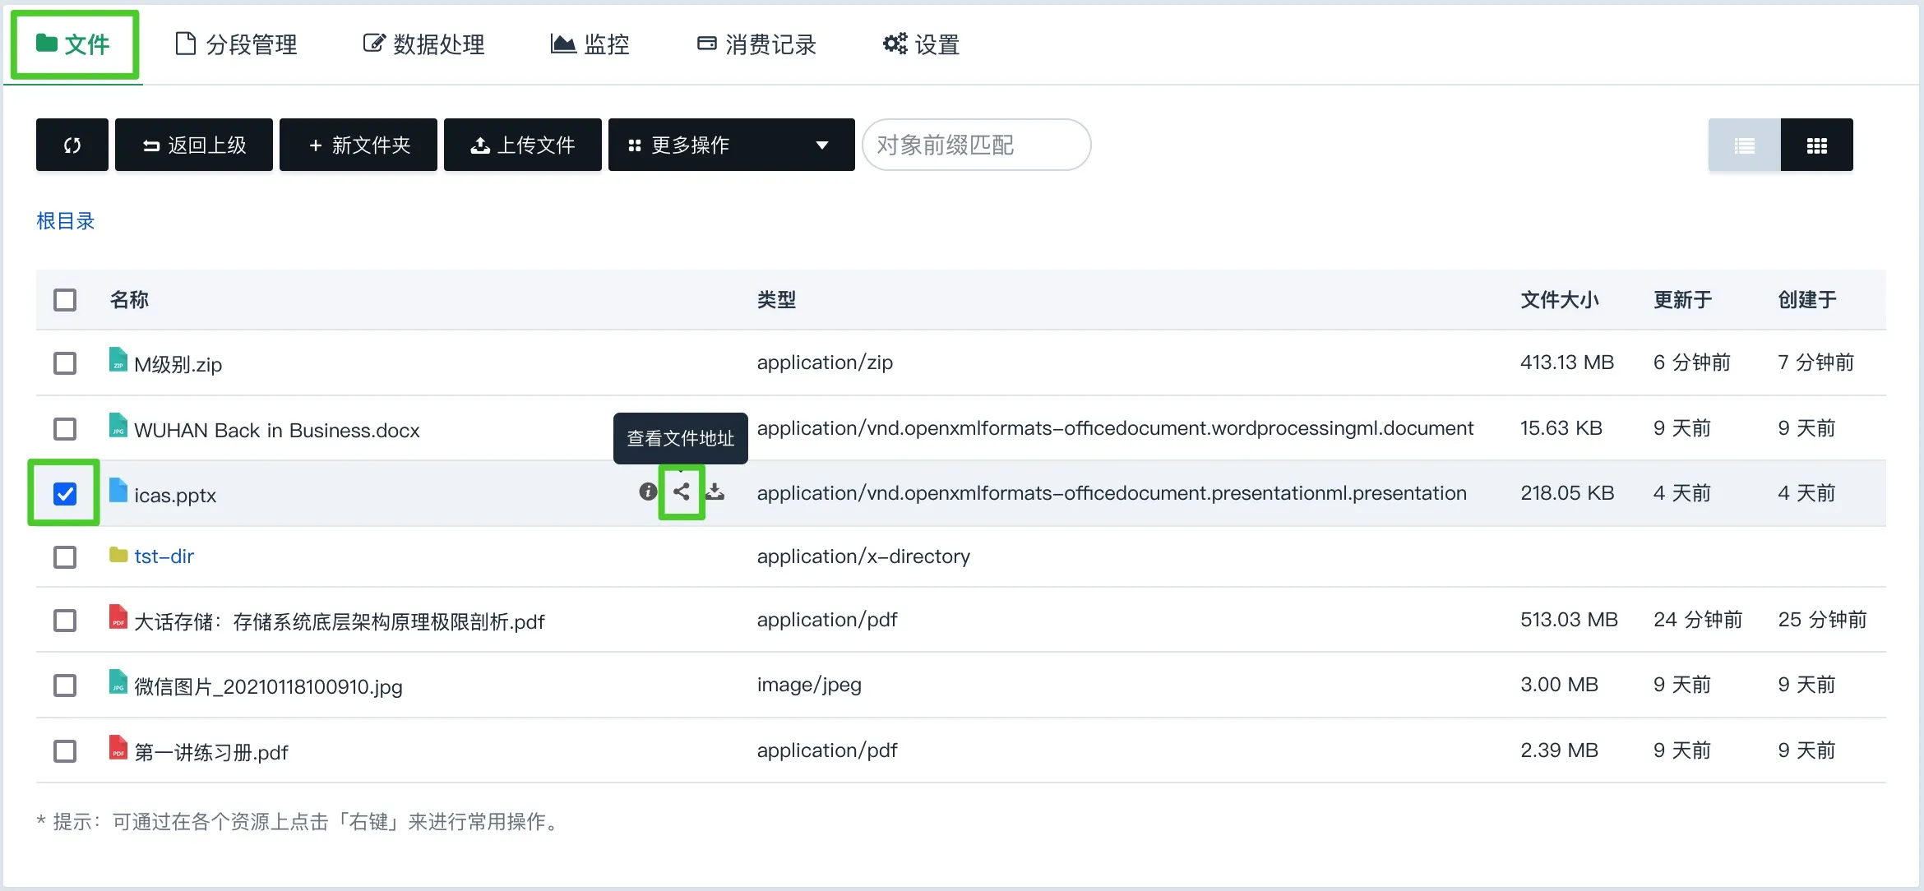1924x891 pixels.
Task: Click the 对象前缀匹配 search field
Action: (x=976, y=145)
